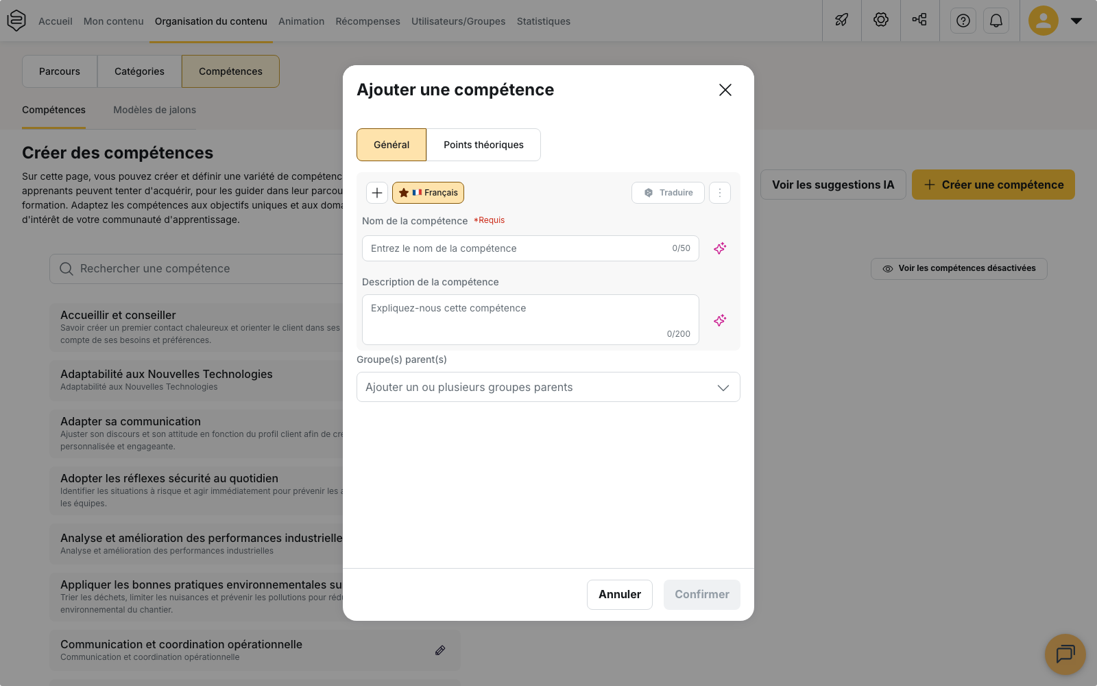1097x686 pixels.
Task: Open the Organisation du contenu menu item
Action: pyautogui.click(x=211, y=21)
